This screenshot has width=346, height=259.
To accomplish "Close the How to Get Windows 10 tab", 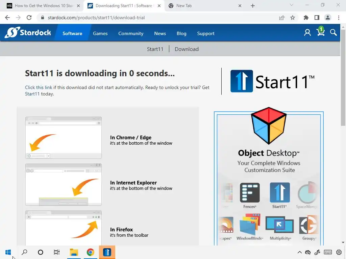I will point(78,6).
